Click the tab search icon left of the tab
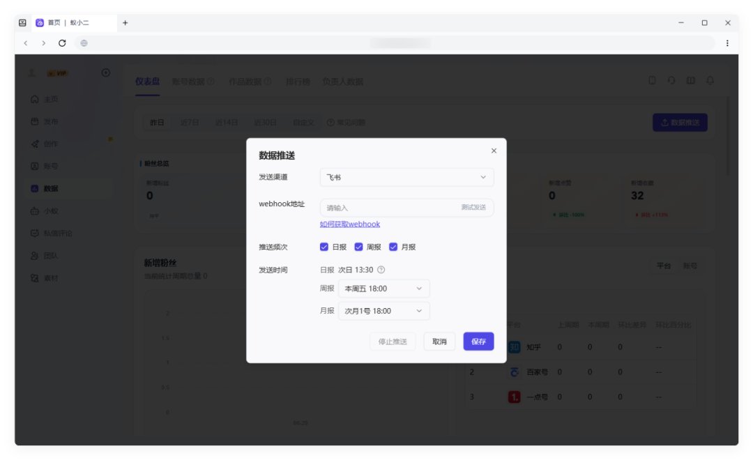 pos(22,22)
